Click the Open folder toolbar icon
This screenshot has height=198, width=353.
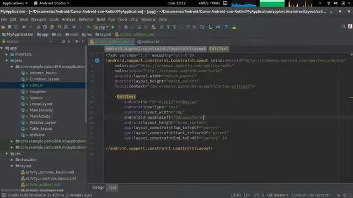pyautogui.click(x=3, y=27)
